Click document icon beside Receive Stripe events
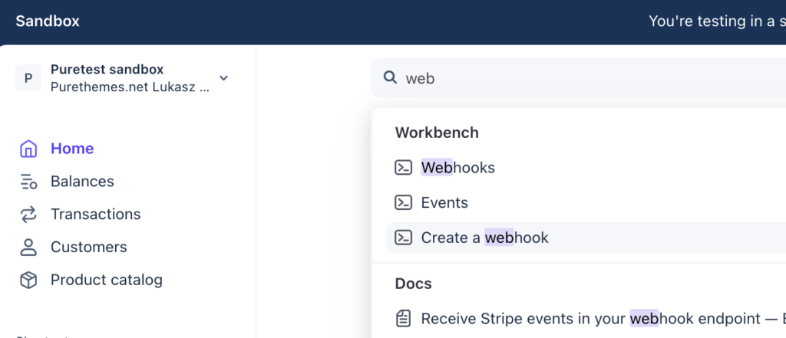This screenshot has height=338, width=786. pos(403,319)
